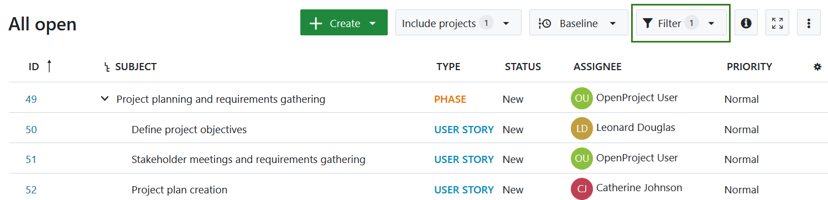Open work package ID 52
This screenshot has height=200, width=828.
point(31,190)
